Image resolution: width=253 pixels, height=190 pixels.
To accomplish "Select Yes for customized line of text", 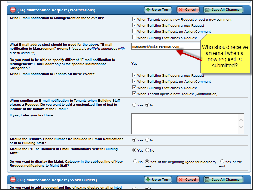I will coord(134,105).
